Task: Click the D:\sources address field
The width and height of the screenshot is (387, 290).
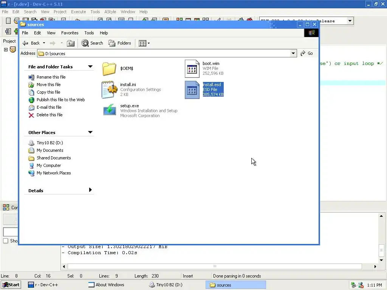Action: (x=164, y=54)
